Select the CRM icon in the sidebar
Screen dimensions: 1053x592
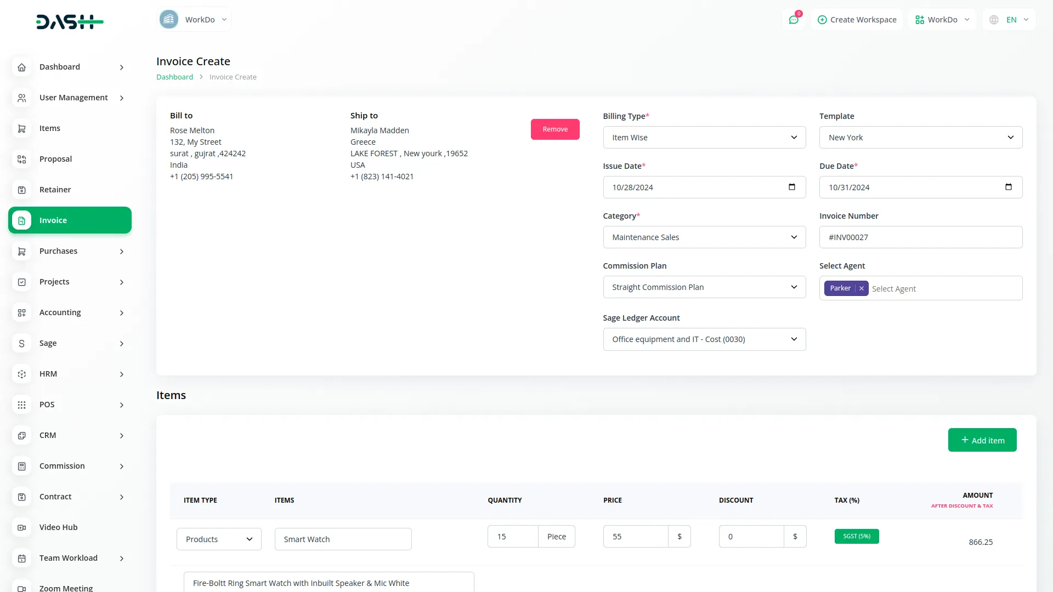21,435
